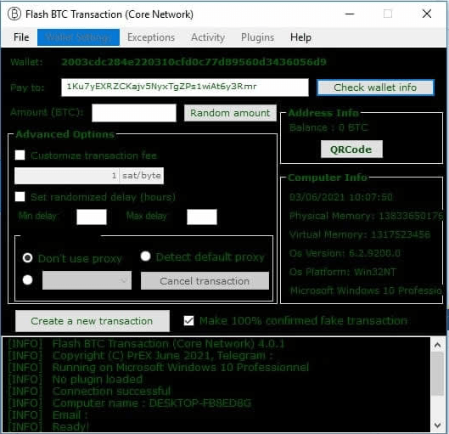The image size is (449, 434).
Task: Click the Pay to address field
Action: (x=185, y=87)
